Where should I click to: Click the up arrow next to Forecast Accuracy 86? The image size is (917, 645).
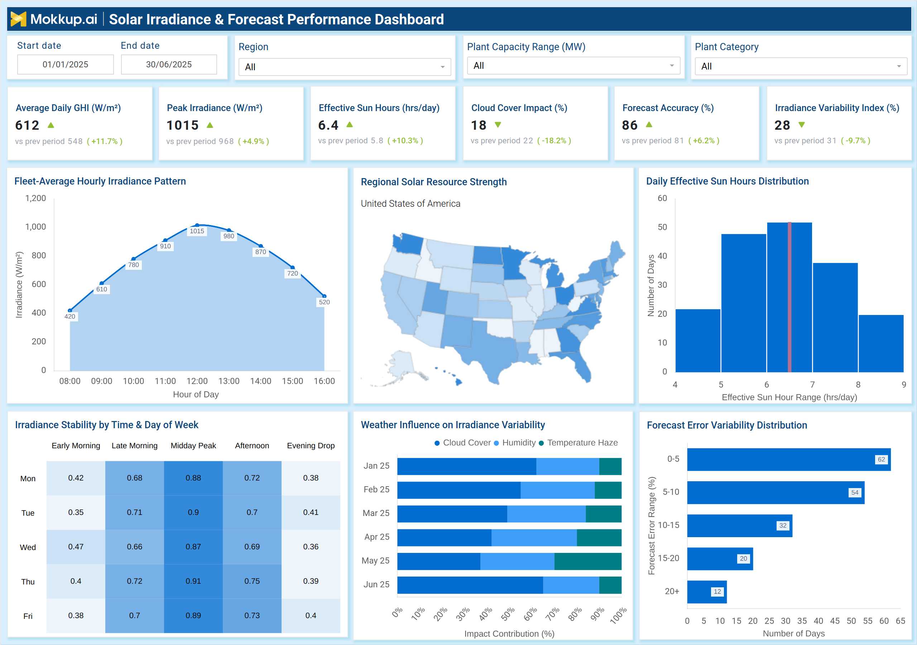(649, 125)
